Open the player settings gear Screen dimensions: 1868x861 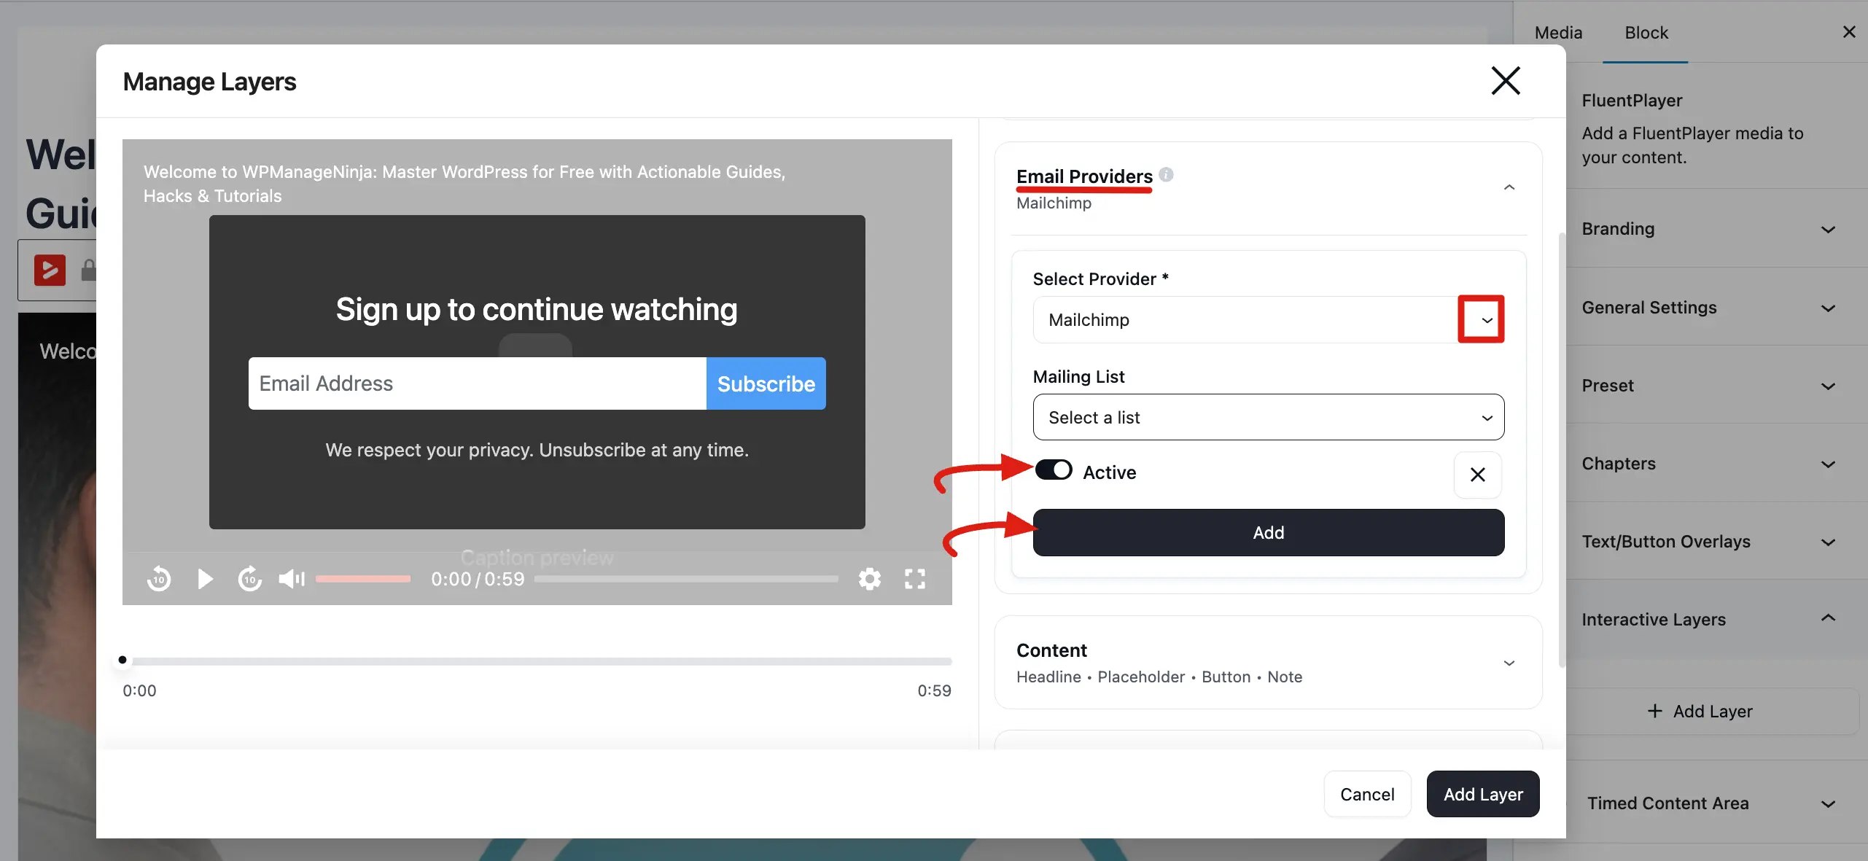[869, 579]
